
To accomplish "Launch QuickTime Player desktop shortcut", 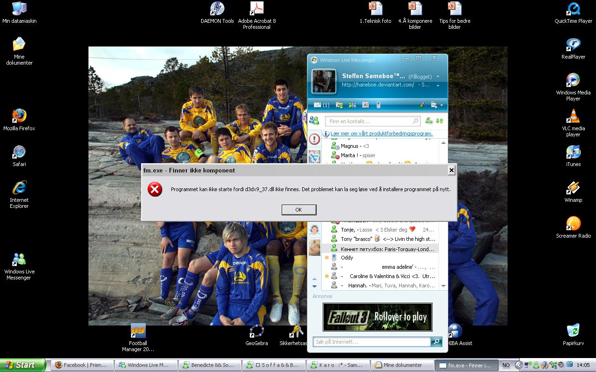I will 573,13.
